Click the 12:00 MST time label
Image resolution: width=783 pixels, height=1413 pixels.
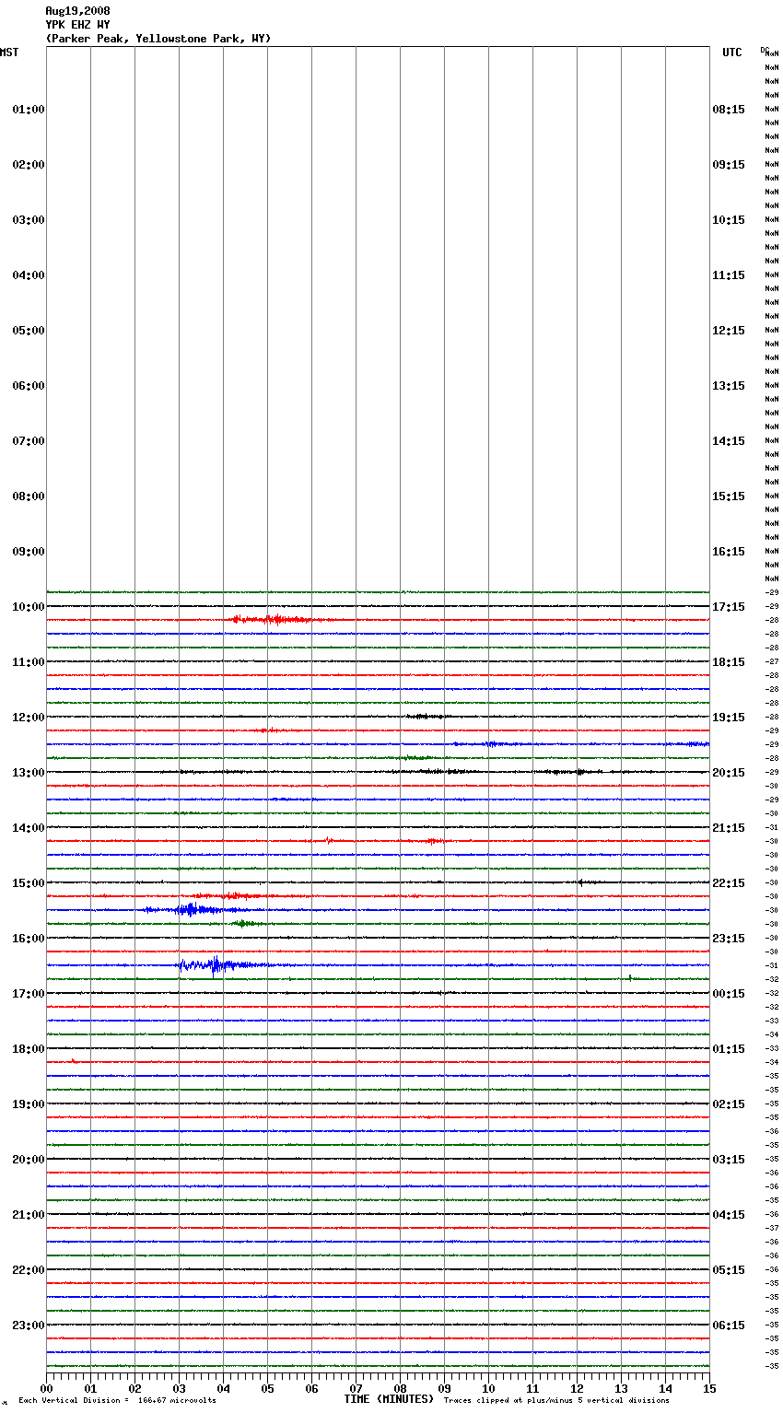[29, 718]
